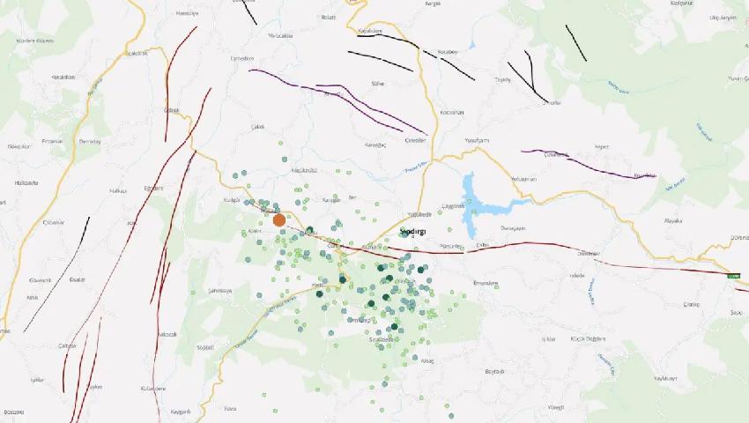Click the Kocabey village label
The width and height of the screenshot is (749, 423).
click(448, 52)
